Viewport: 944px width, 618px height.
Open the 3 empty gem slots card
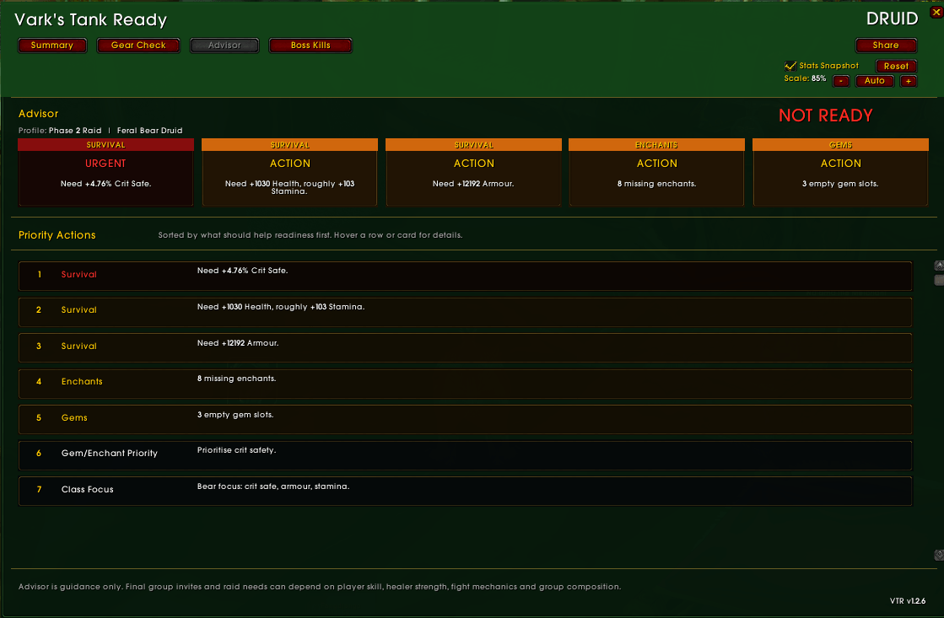click(840, 172)
